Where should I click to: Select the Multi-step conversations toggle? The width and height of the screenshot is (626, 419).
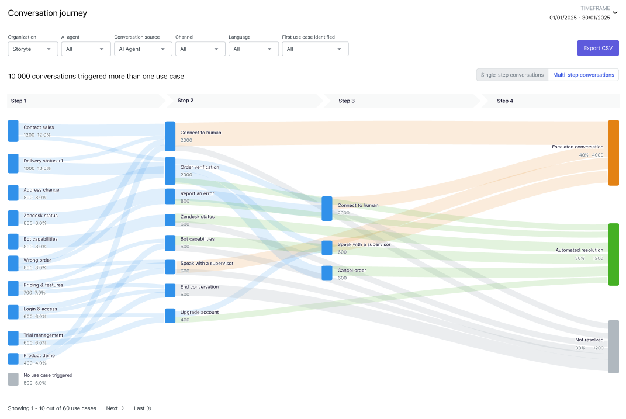click(x=583, y=75)
